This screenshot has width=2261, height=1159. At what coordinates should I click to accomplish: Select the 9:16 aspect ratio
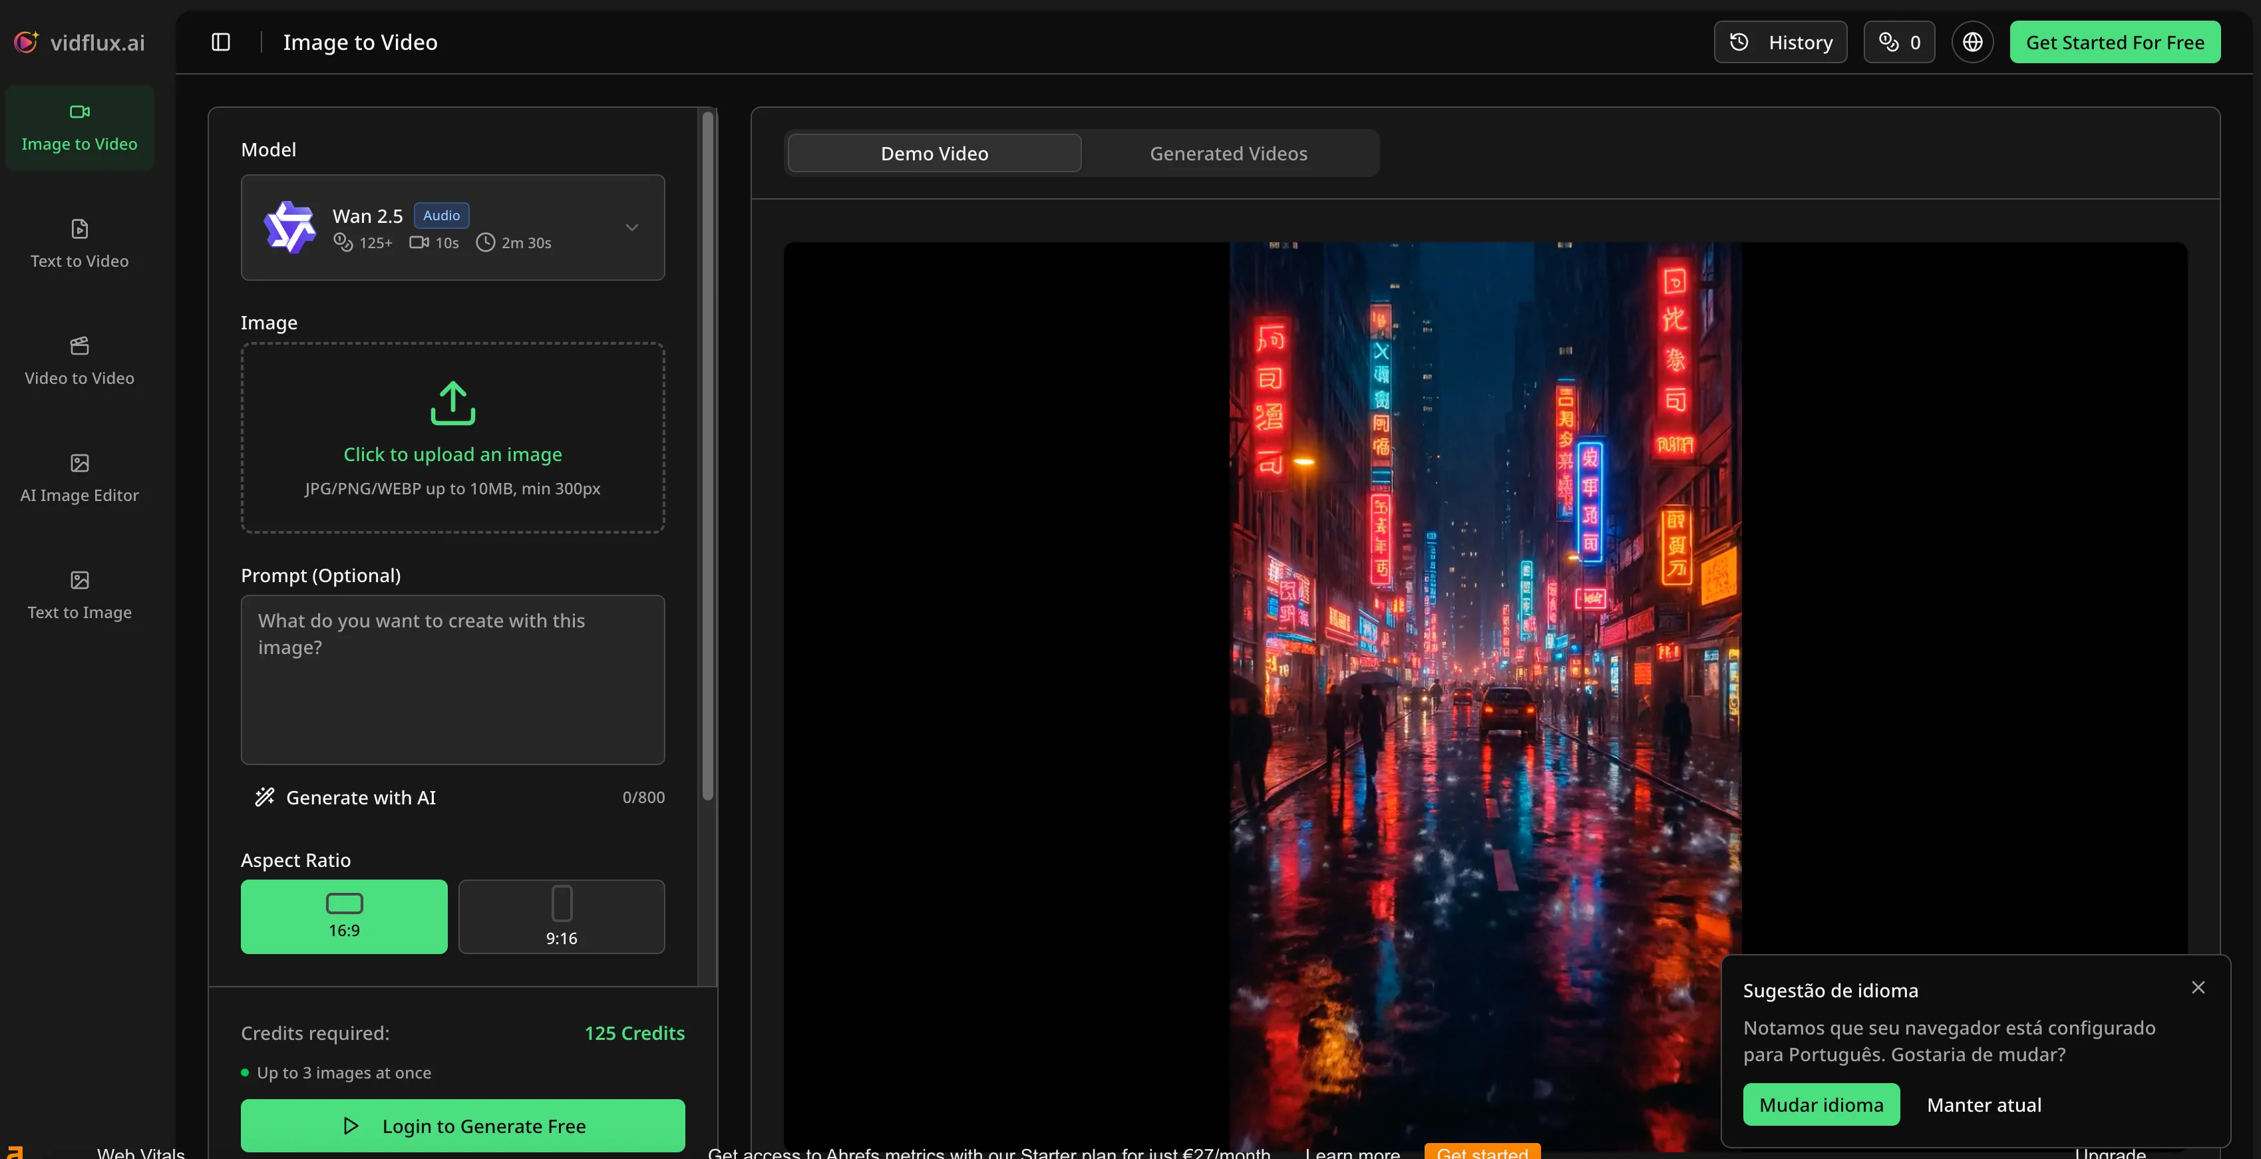click(x=562, y=916)
